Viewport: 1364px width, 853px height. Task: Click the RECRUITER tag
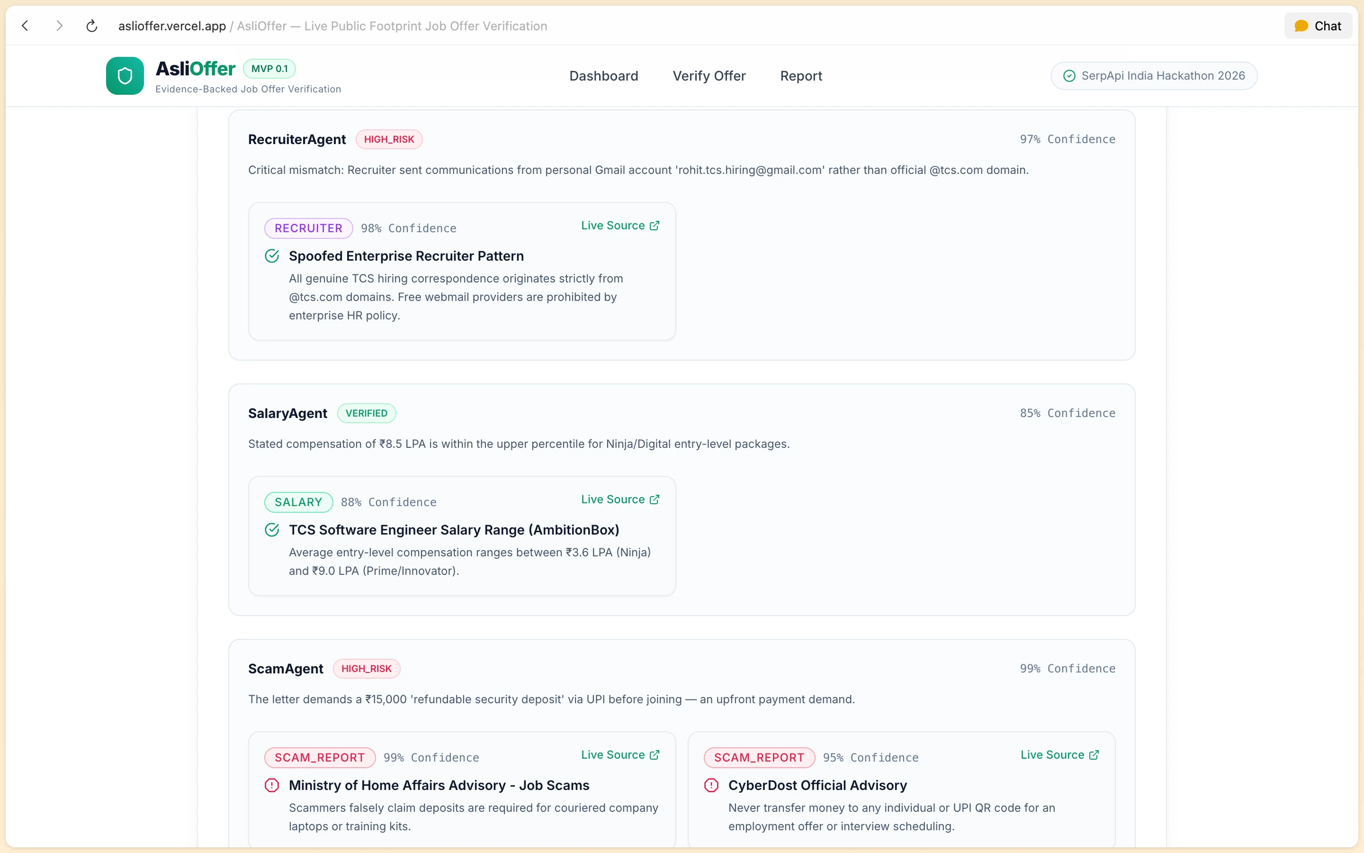click(308, 228)
